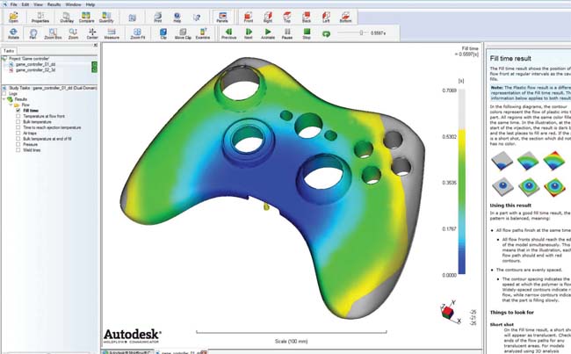The height and width of the screenshot is (354, 571).
Task: Enable the Pressure result checkbox
Action: (18, 144)
